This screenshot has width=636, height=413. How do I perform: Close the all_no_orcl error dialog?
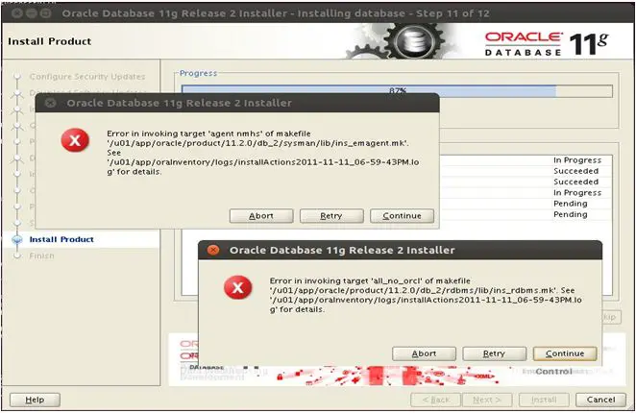point(213,250)
